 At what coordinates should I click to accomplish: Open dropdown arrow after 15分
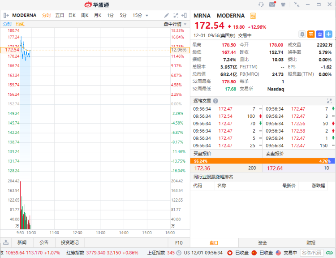point(147,15)
